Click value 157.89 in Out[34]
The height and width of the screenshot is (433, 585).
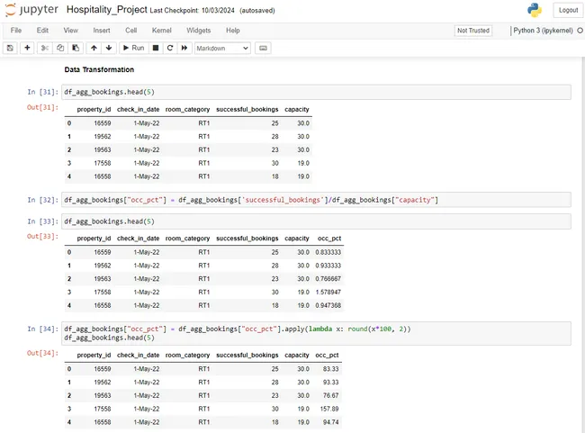(x=329, y=409)
